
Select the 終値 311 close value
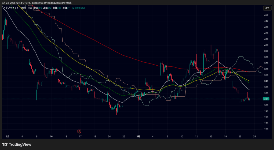tap(66, 8)
